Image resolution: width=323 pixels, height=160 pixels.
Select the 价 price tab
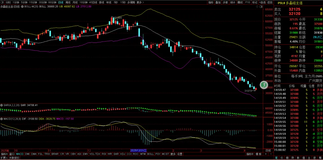pyautogui.click(x=282, y=158)
